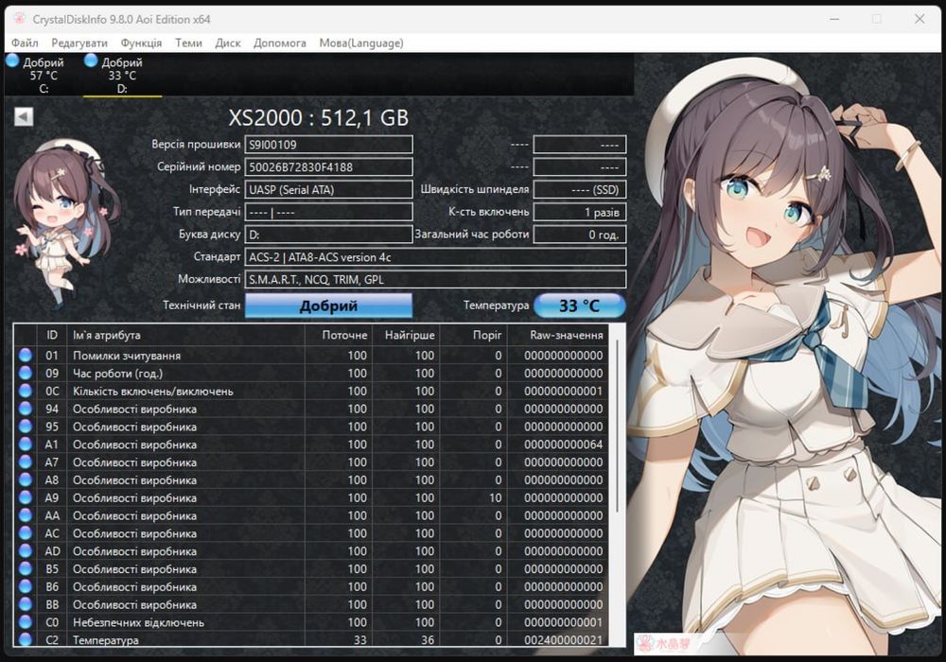Select drive C: tab showing 57 °C
This screenshot has height=662, width=946.
43,75
